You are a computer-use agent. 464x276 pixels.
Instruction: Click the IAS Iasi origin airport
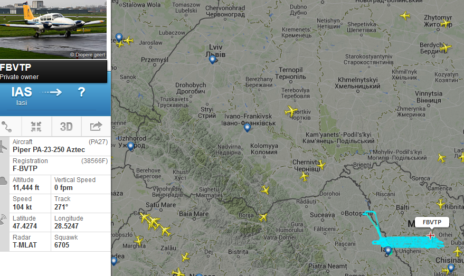(22, 96)
